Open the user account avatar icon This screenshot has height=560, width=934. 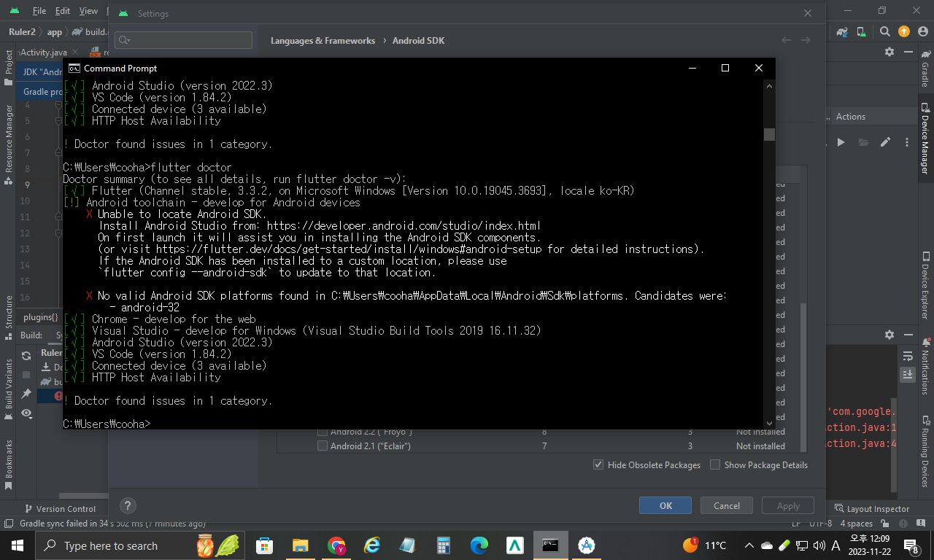pyautogui.click(x=925, y=31)
